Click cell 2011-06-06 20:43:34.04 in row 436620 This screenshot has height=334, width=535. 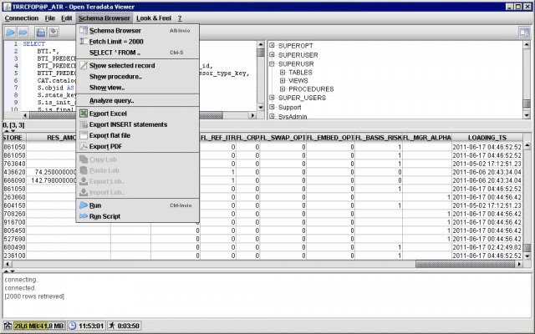(x=487, y=172)
